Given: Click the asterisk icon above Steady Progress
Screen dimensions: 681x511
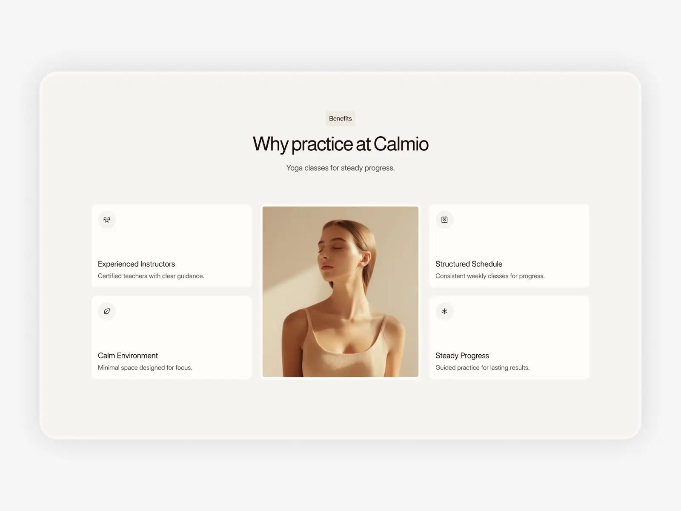Looking at the screenshot, I should pyautogui.click(x=444, y=311).
